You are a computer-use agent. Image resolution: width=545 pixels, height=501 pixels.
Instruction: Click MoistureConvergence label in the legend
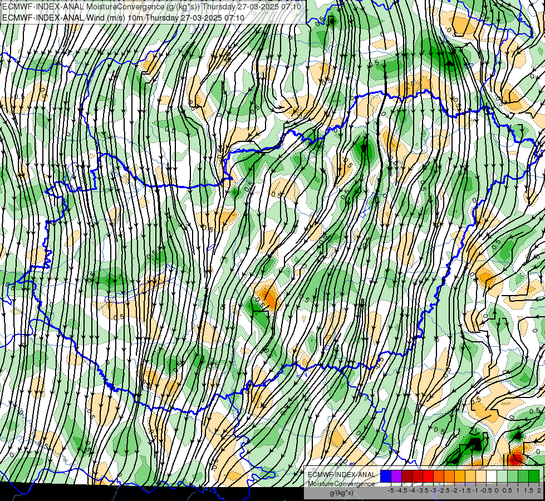coord(341,484)
